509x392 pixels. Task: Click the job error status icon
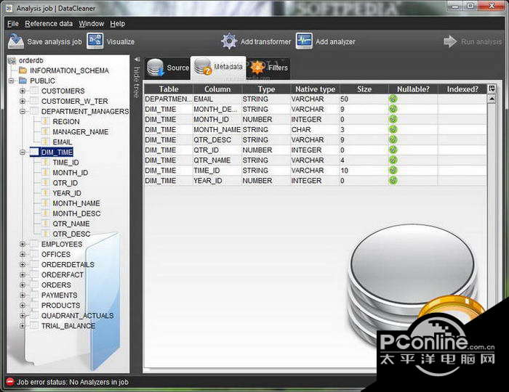tap(10, 382)
